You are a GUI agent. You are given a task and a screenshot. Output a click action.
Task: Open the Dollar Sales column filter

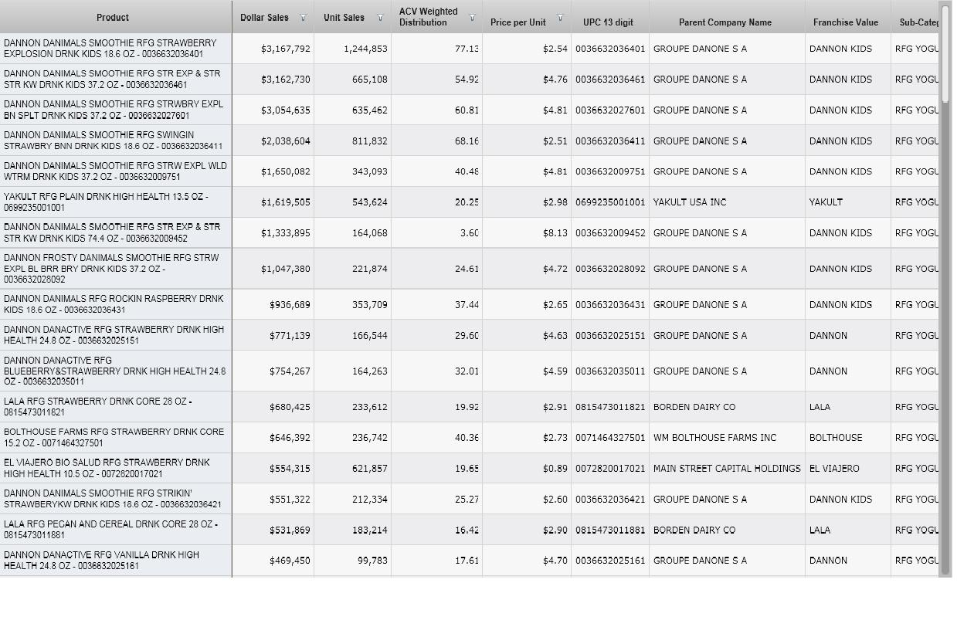coord(303,18)
